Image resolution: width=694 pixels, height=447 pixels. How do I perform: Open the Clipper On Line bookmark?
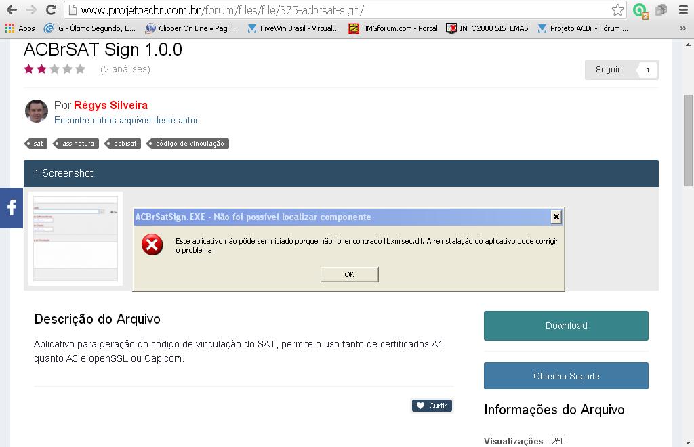(190, 28)
